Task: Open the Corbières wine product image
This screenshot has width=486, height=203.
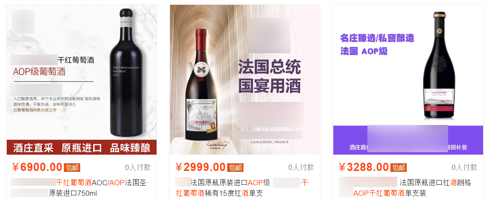Action: (245, 79)
